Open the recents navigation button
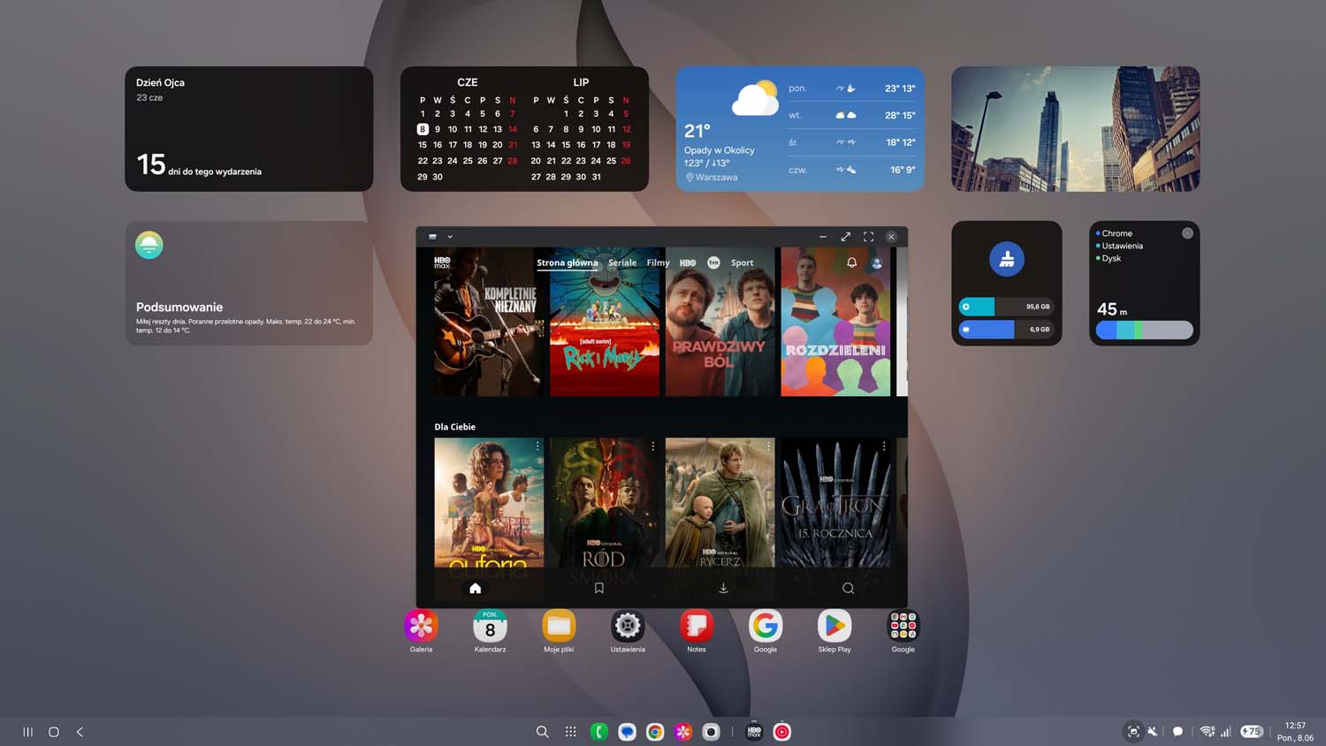 (27, 732)
